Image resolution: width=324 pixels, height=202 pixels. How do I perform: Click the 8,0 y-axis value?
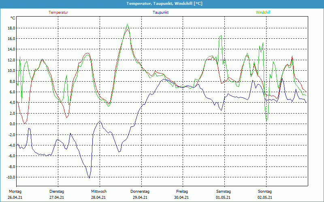(x=12, y=81)
